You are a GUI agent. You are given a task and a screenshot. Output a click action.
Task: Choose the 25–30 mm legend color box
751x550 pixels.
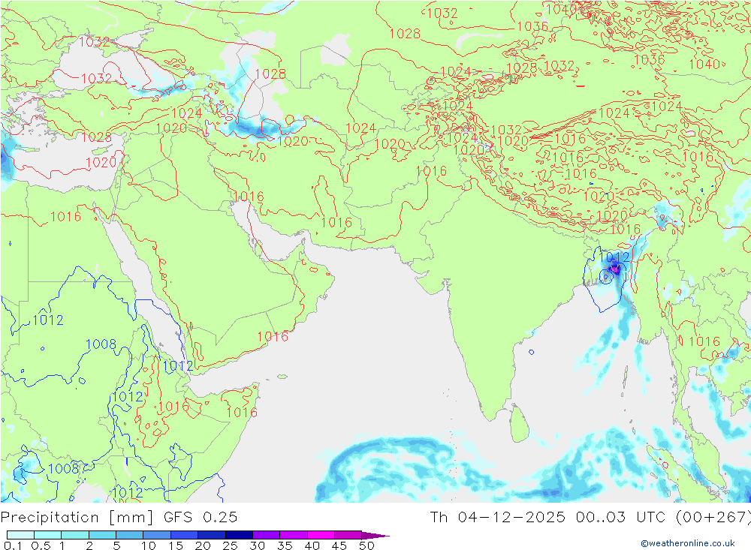click(x=239, y=535)
